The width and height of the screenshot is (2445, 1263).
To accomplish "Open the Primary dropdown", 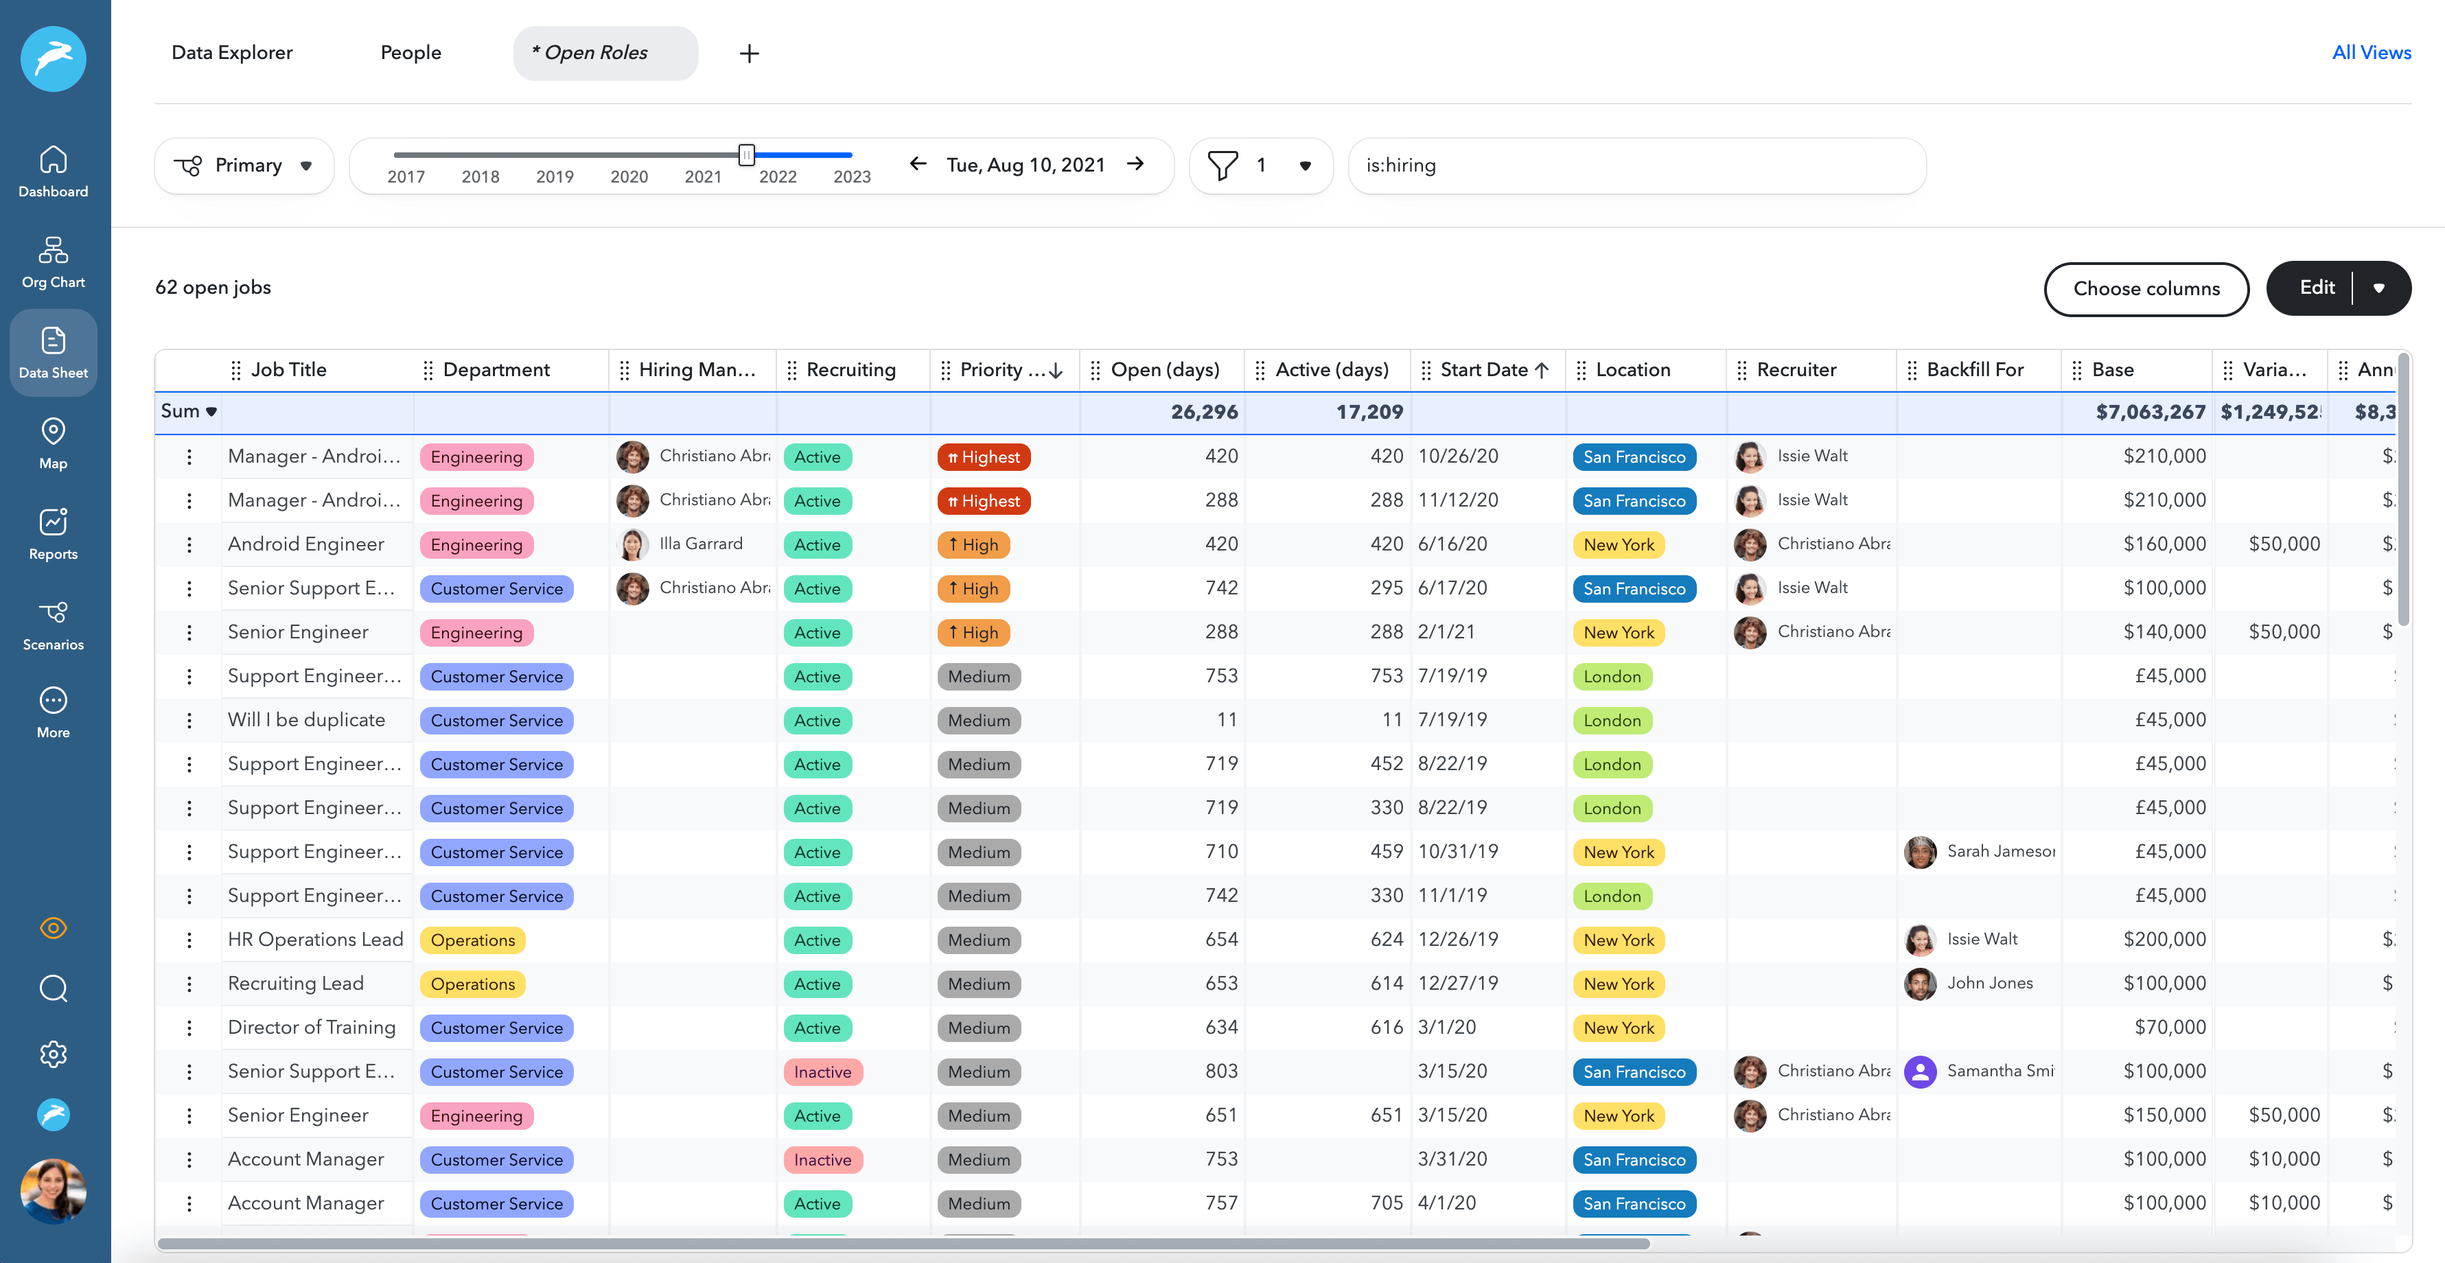I will click(244, 165).
